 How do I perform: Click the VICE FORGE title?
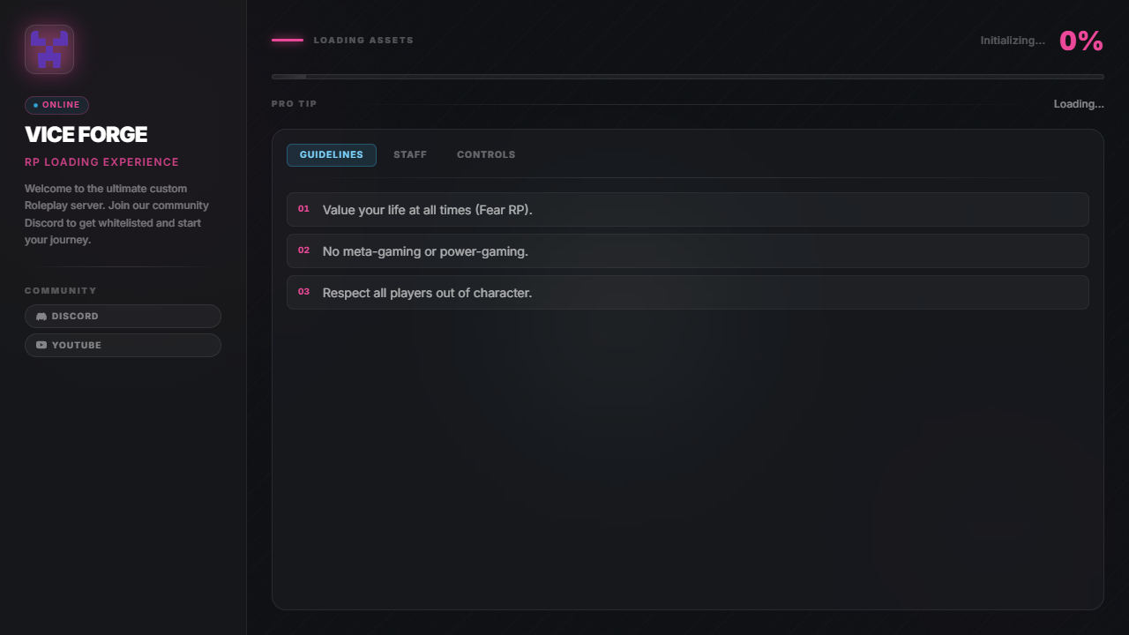tap(86, 135)
